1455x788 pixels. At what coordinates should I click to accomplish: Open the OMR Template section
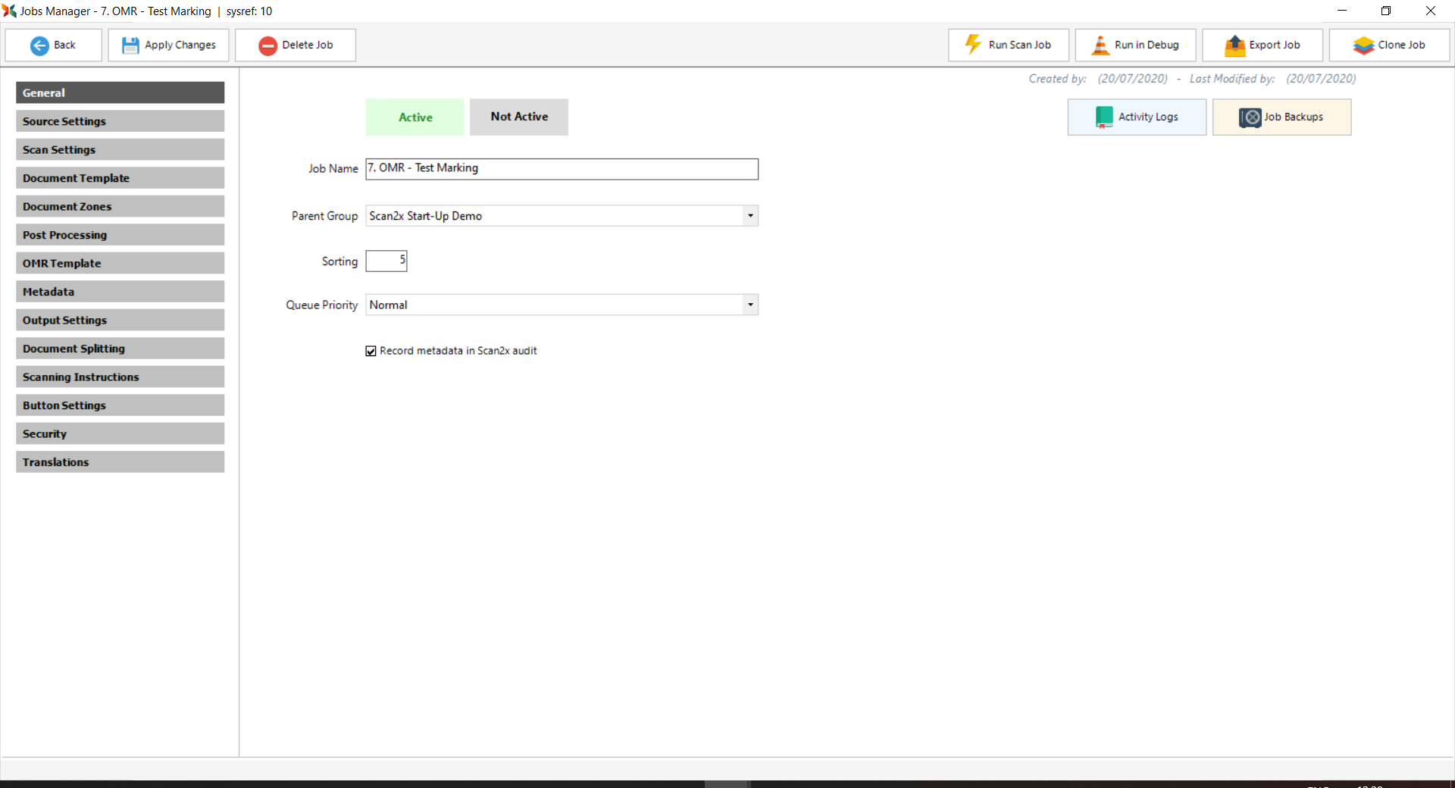120,263
